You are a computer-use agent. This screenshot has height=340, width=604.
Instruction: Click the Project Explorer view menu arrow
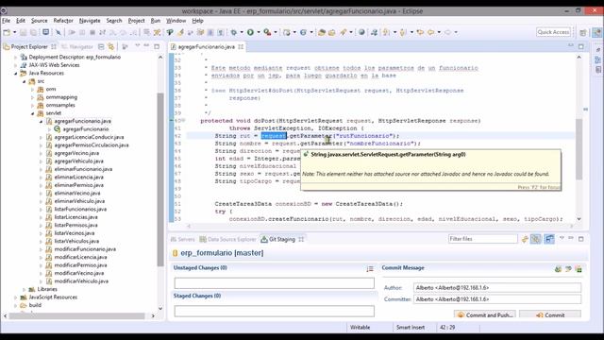click(x=137, y=46)
